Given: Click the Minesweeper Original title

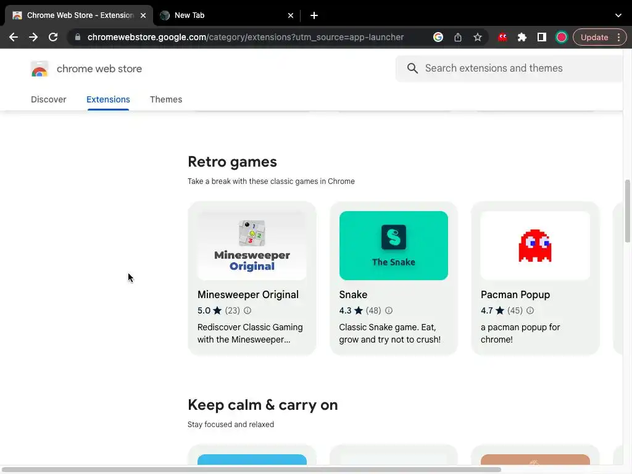Looking at the screenshot, I should [248, 294].
